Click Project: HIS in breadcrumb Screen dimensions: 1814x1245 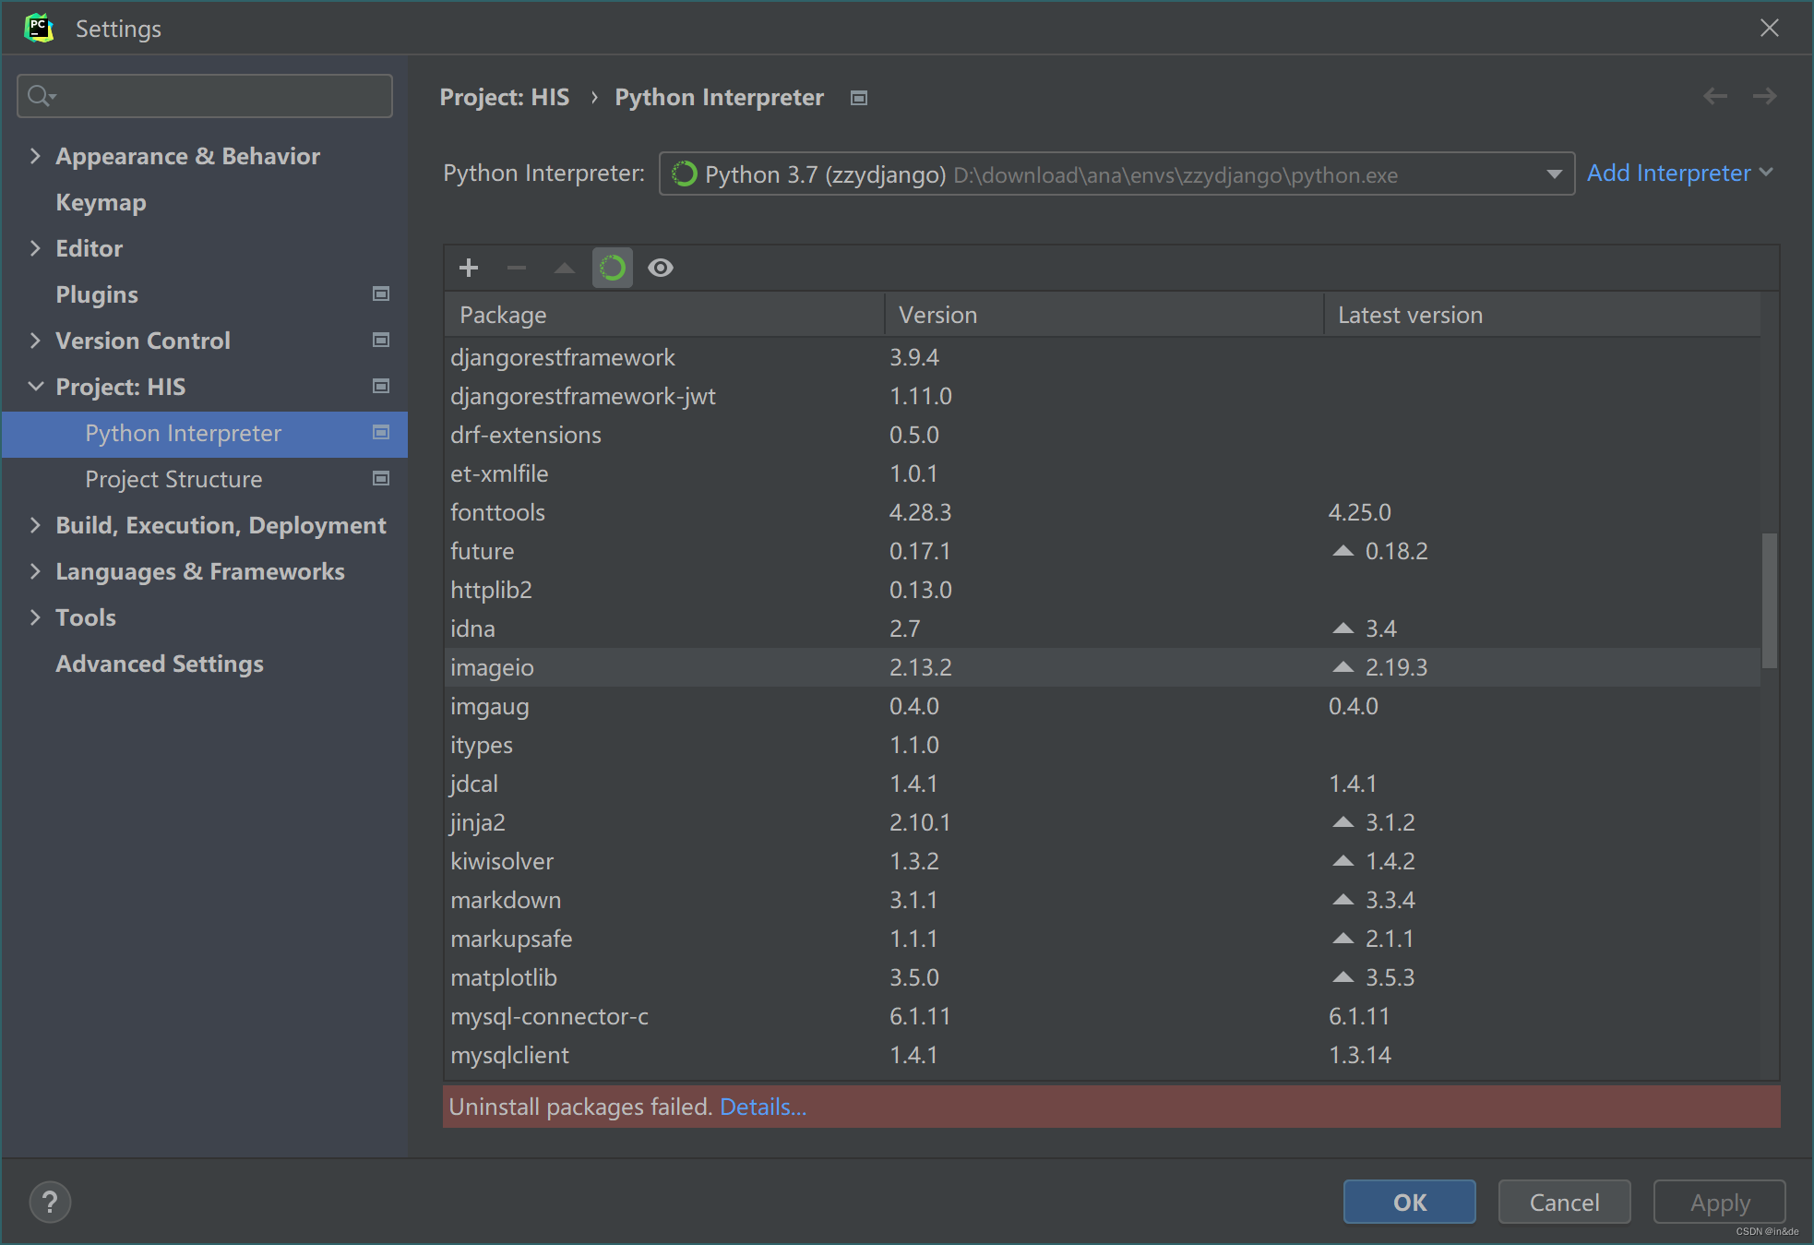505,97
